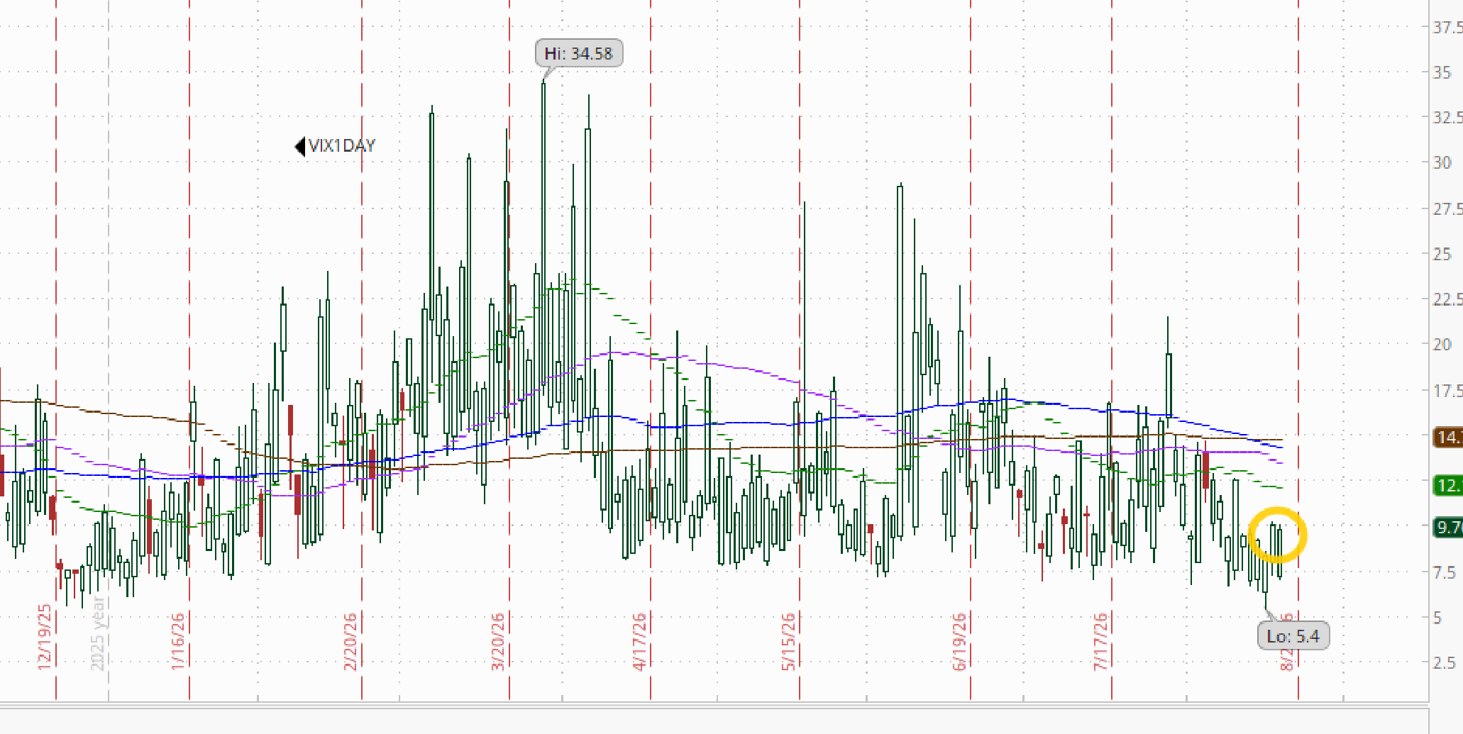Image resolution: width=1463 pixels, height=734 pixels.
Task: Click the 25 level on price axis
Action: click(1442, 254)
